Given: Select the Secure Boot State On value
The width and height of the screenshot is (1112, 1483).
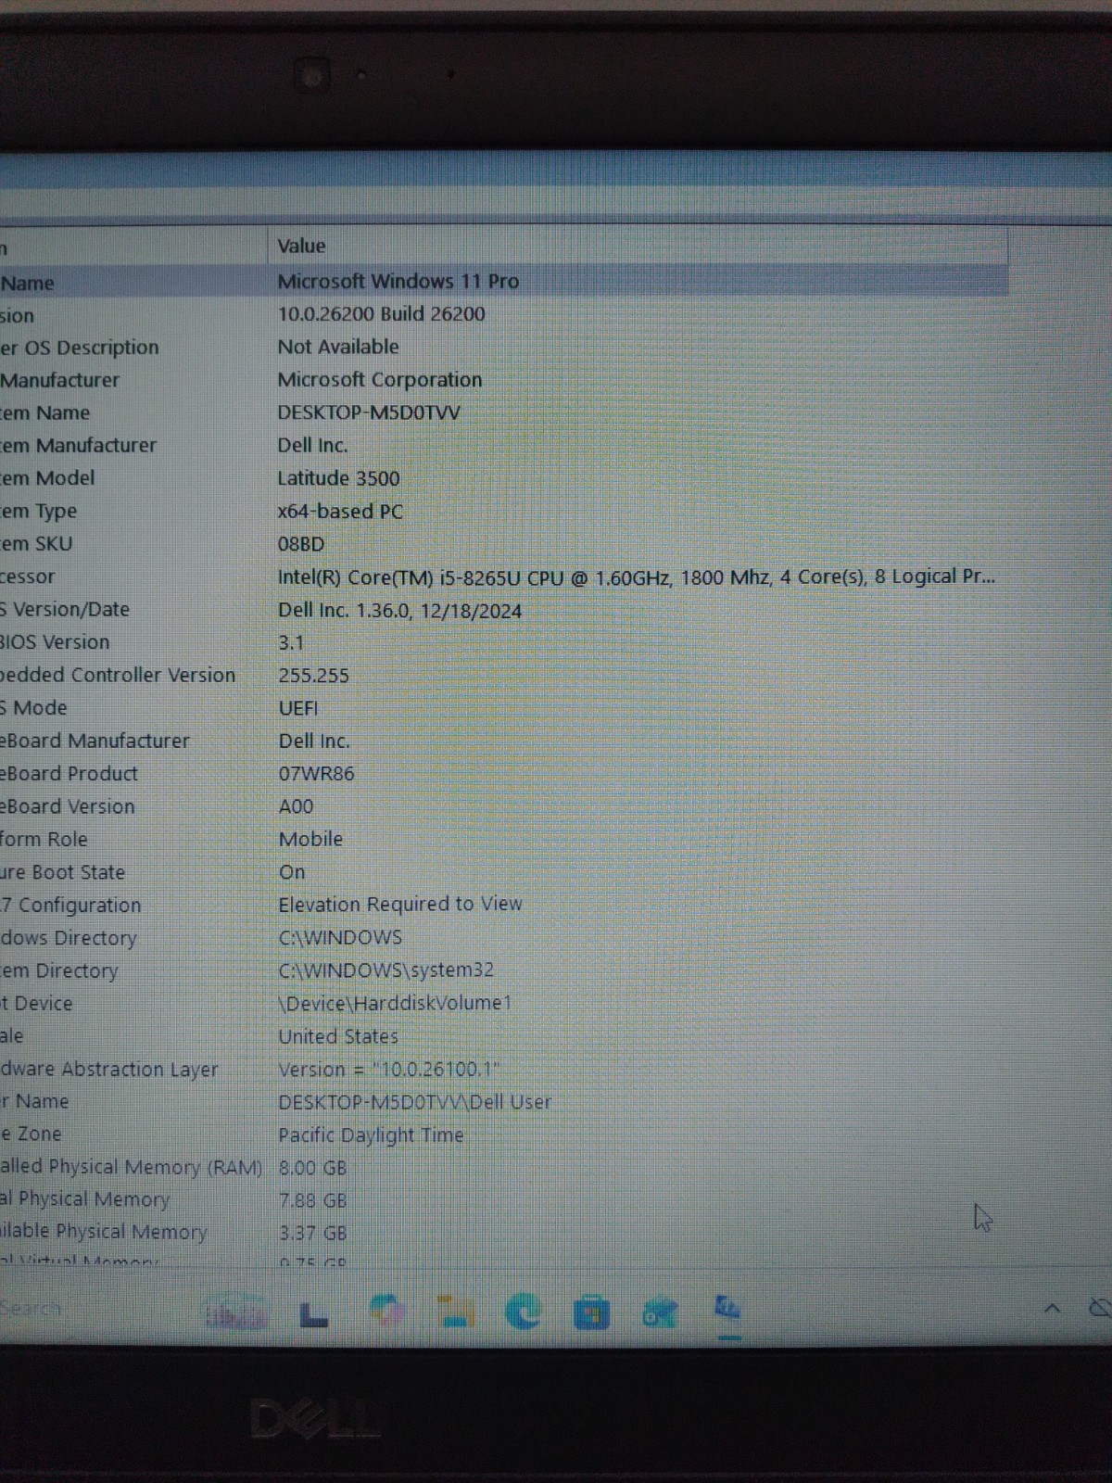Looking at the screenshot, I should pyautogui.click(x=292, y=872).
